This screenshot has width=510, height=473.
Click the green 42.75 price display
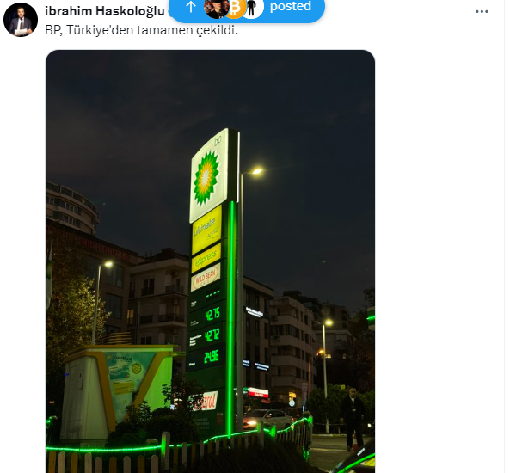coord(212,314)
